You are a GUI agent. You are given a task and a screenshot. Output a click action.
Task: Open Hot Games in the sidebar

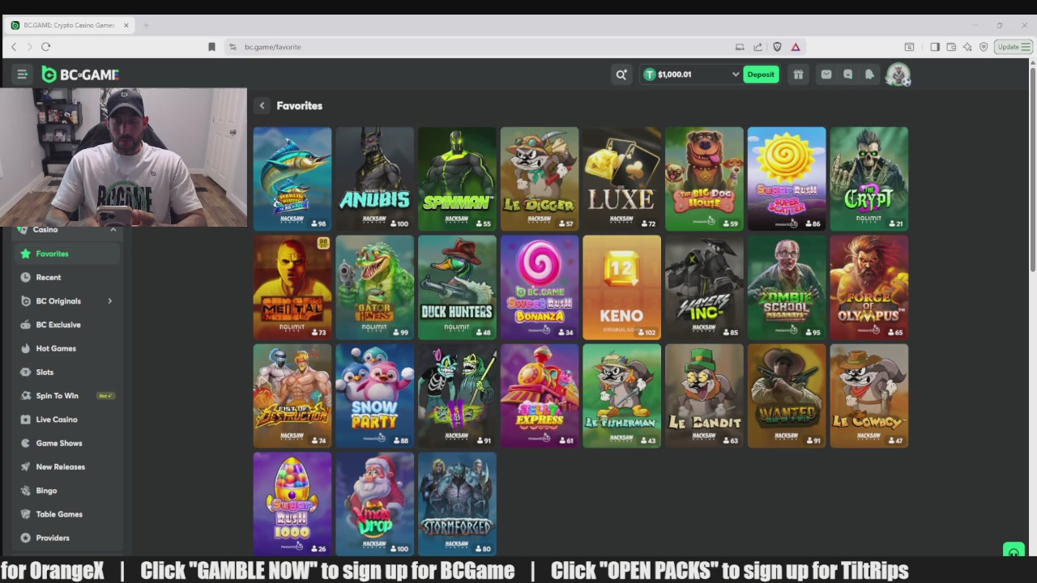point(67,348)
